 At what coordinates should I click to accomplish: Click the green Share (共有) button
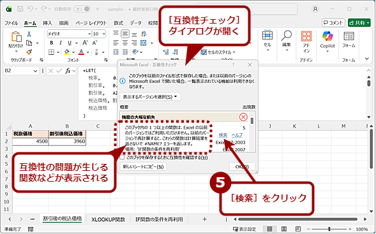tap(359, 23)
